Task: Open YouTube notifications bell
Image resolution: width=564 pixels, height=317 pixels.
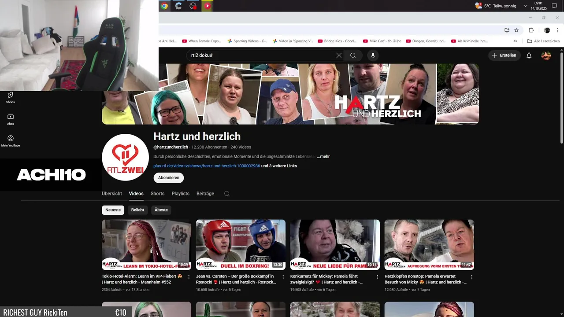Action: click(529, 55)
